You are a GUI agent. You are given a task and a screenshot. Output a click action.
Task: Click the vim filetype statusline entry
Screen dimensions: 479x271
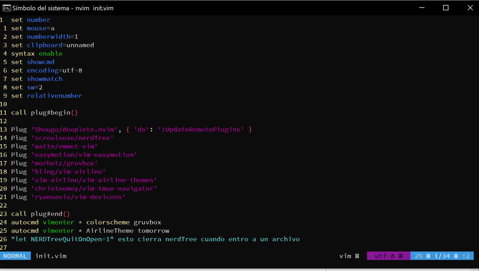pyautogui.click(x=345, y=256)
